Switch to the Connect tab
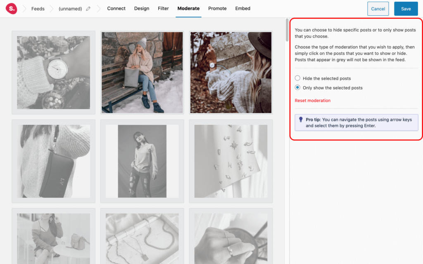 (116, 8)
